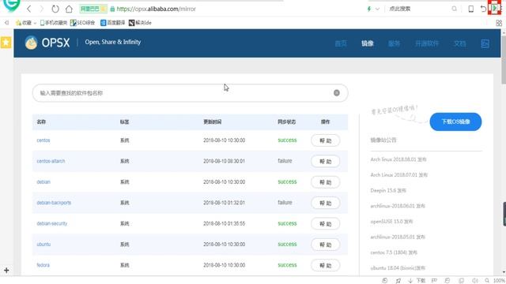The height and width of the screenshot is (284, 506).
Task: Click the help button in debian-backports row
Action: pyautogui.click(x=325, y=203)
